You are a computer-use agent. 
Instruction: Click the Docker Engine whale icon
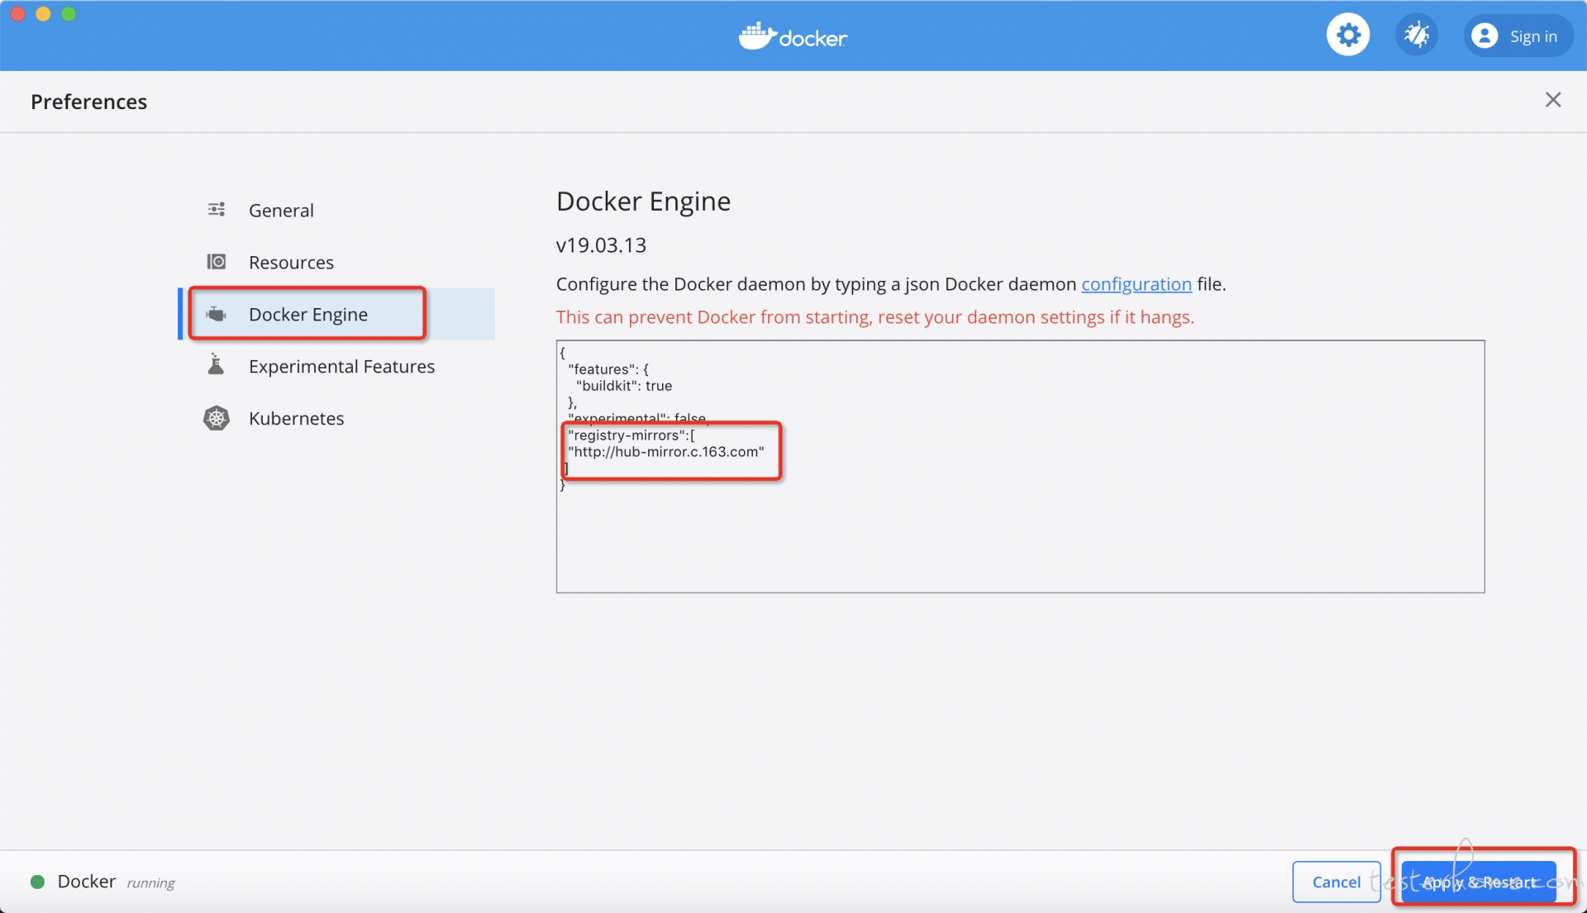(x=216, y=314)
